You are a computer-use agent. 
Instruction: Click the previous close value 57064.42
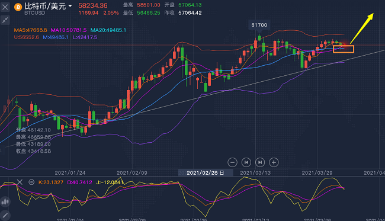[190, 13]
